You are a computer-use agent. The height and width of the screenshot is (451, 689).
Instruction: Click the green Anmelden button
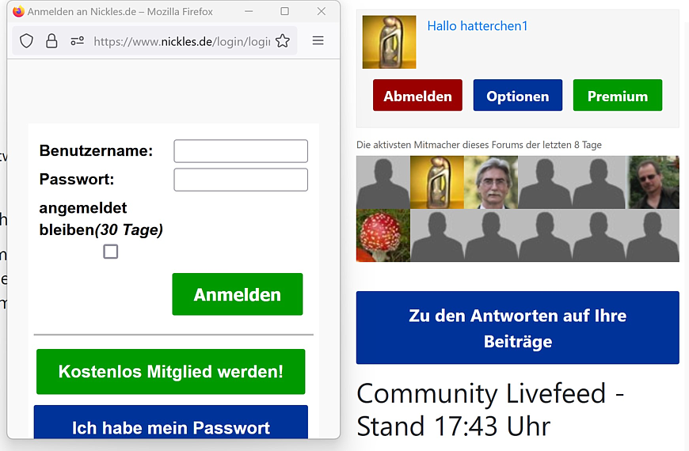(238, 294)
